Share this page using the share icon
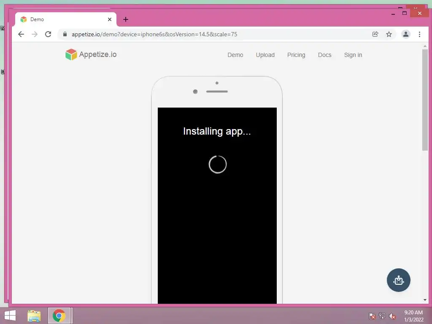 click(375, 34)
